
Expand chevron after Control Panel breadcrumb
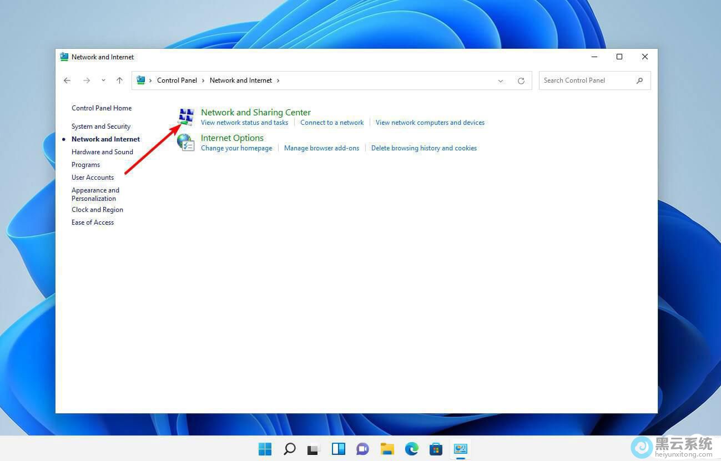[203, 80]
